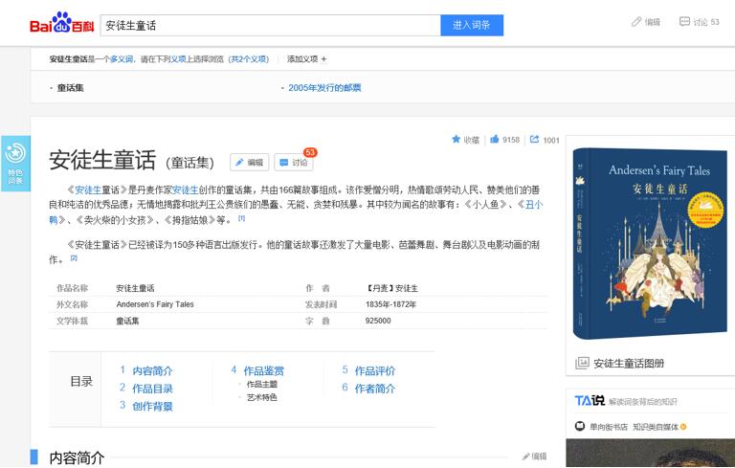Open 安徒生童话图册 album icon
This screenshot has width=735, height=468.
tap(582, 363)
